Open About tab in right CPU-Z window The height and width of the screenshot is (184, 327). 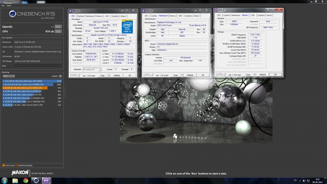click(x=269, y=15)
